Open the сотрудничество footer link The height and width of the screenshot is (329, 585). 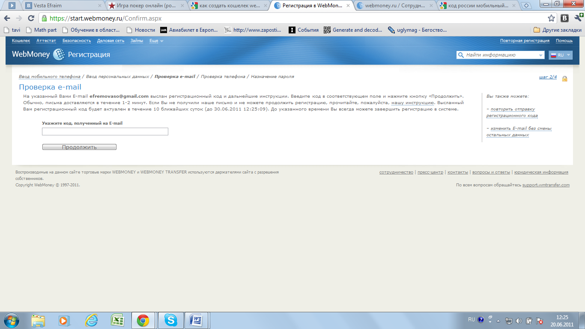coord(396,172)
